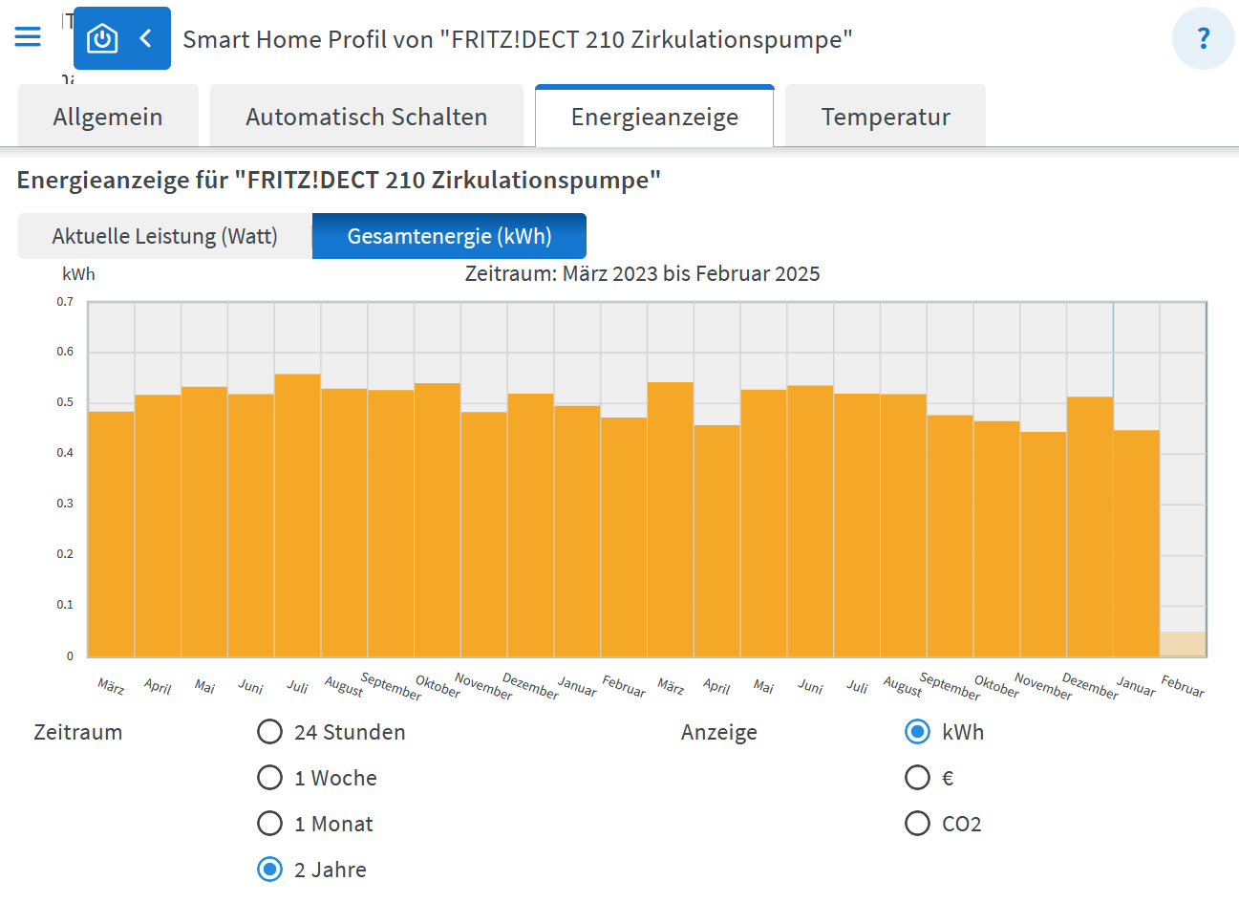Go back using the left chevron

[146, 38]
